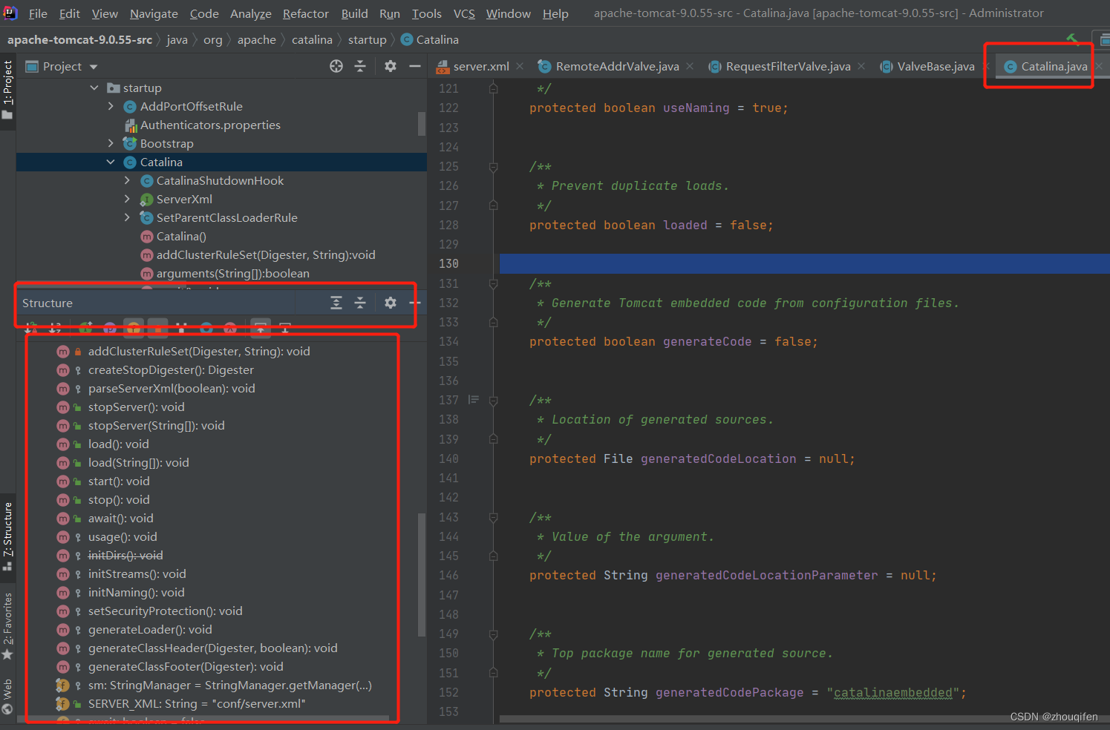Open the 1: Project tool window button
Viewport: 1110px width, 730px height.
(7, 90)
